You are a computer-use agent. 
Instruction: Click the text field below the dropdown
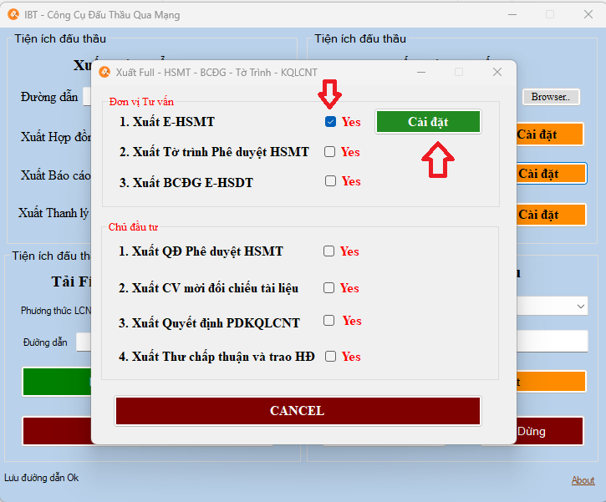point(552,341)
